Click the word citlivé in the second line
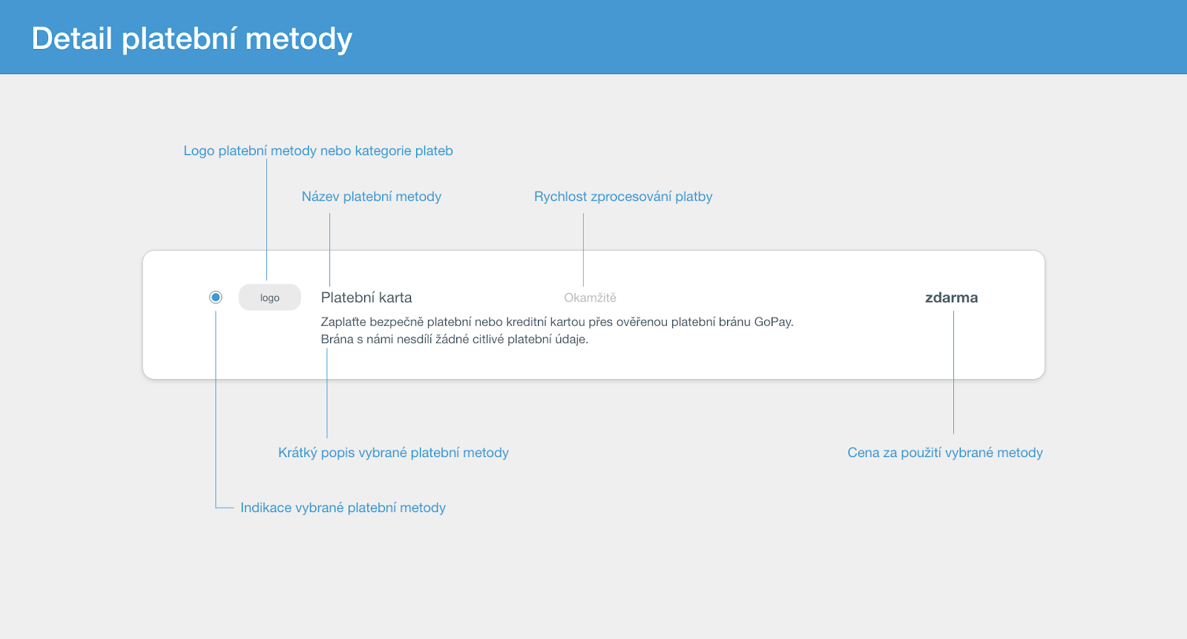Screen dimensions: 1187x639 [x=485, y=339]
